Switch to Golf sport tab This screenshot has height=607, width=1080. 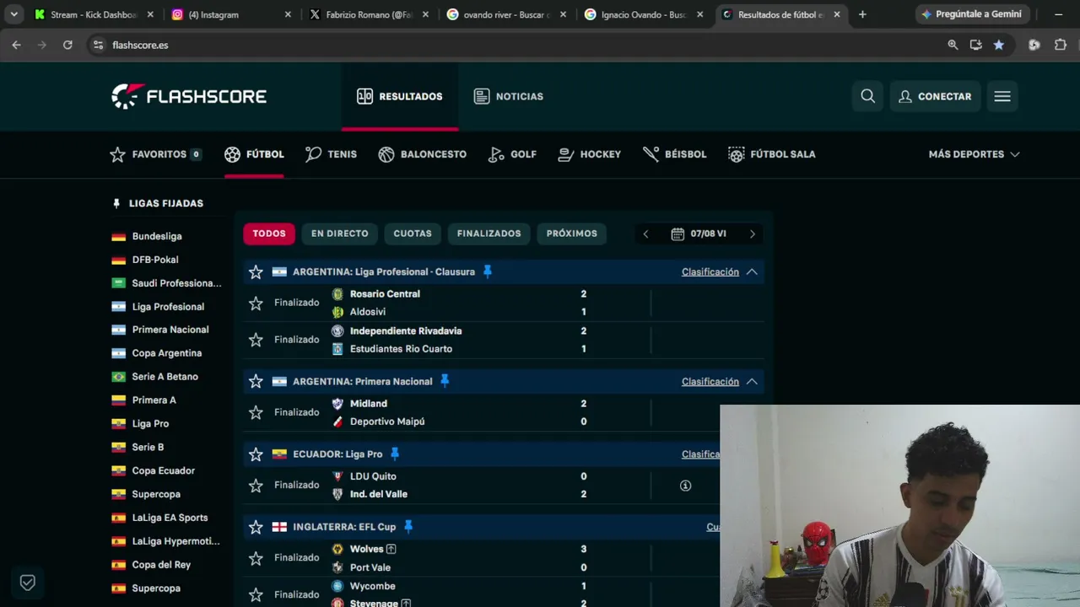pyautogui.click(x=512, y=154)
